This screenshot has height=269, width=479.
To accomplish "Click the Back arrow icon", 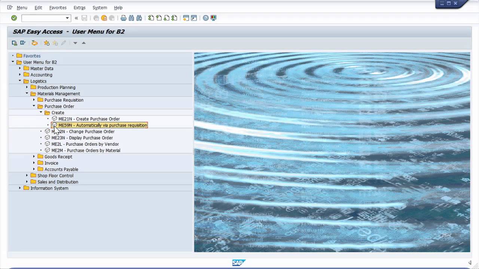I will [x=96, y=18].
